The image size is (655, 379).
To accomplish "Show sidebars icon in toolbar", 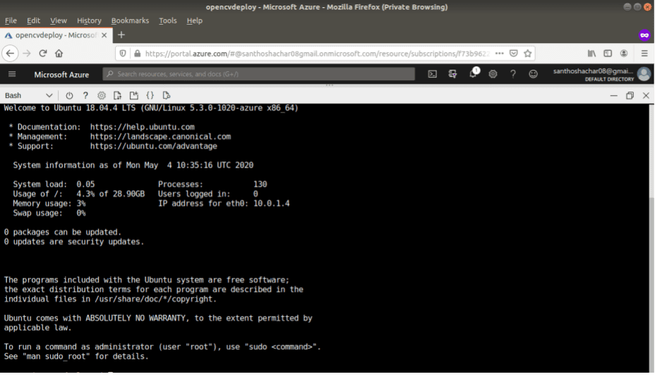I will [608, 54].
